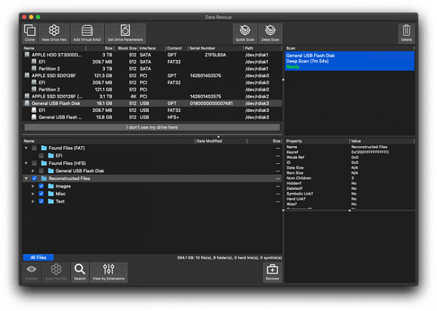The height and width of the screenshot is (311, 437).
Task: Click the Property column header
Action: click(x=317, y=141)
